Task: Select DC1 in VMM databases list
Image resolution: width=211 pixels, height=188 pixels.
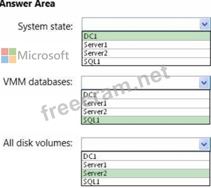Action: click(146, 95)
